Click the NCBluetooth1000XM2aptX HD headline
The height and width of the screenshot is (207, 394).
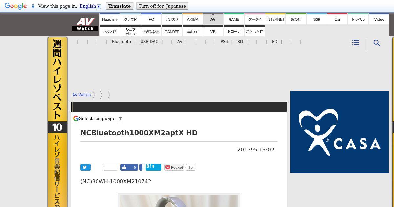(x=139, y=133)
